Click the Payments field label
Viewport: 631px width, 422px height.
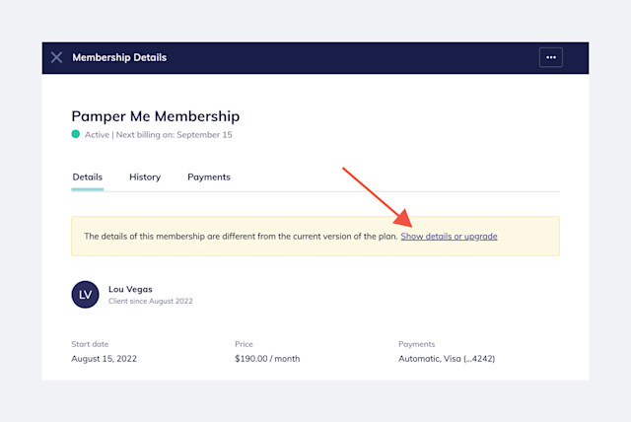tap(416, 344)
